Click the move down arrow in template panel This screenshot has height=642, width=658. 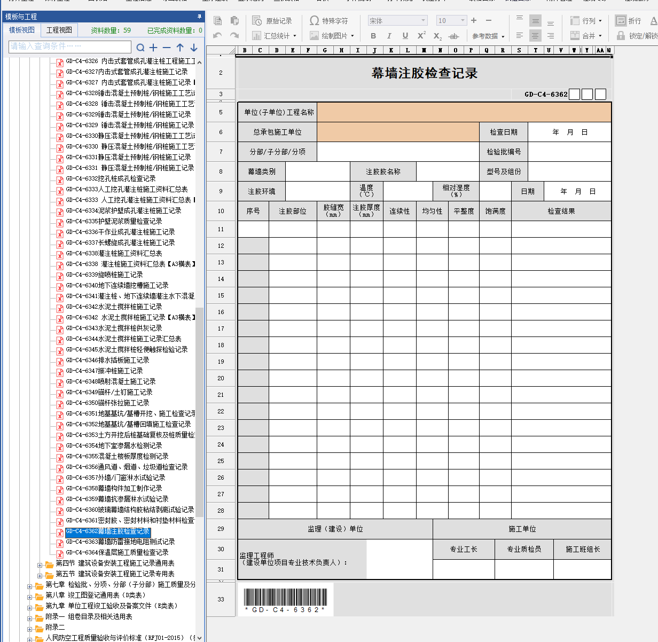click(x=194, y=48)
